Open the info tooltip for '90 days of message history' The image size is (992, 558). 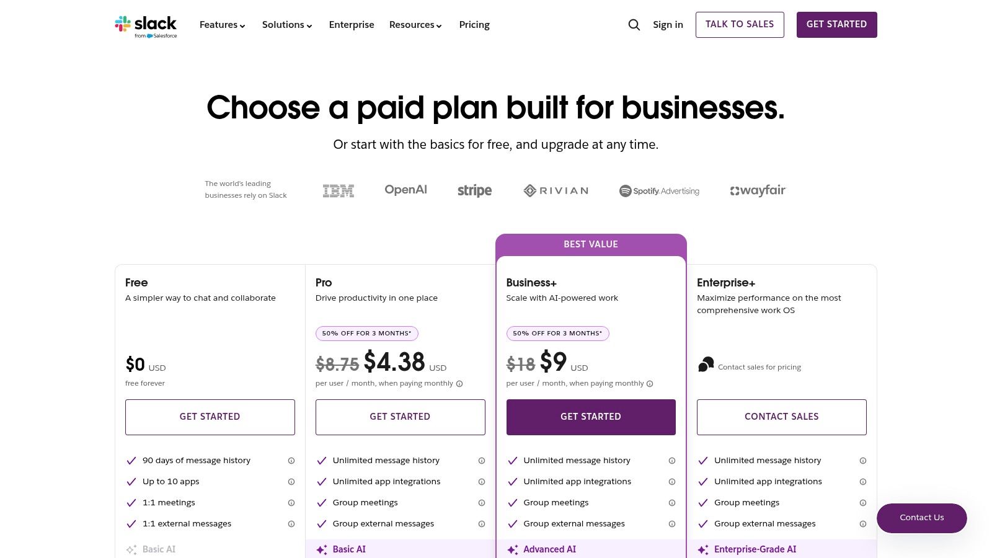point(291,461)
